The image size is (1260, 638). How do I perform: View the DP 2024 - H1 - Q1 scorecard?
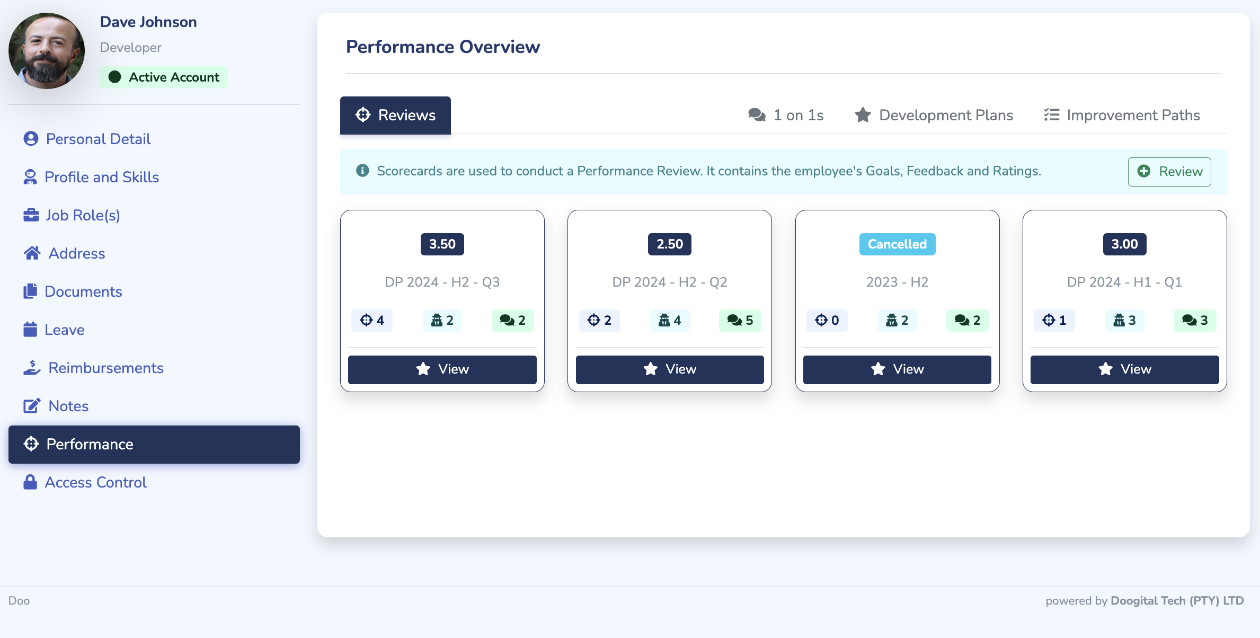pyautogui.click(x=1124, y=369)
